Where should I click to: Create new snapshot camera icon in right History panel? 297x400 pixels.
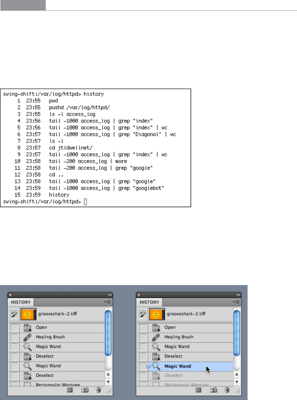tap(213, 390)
